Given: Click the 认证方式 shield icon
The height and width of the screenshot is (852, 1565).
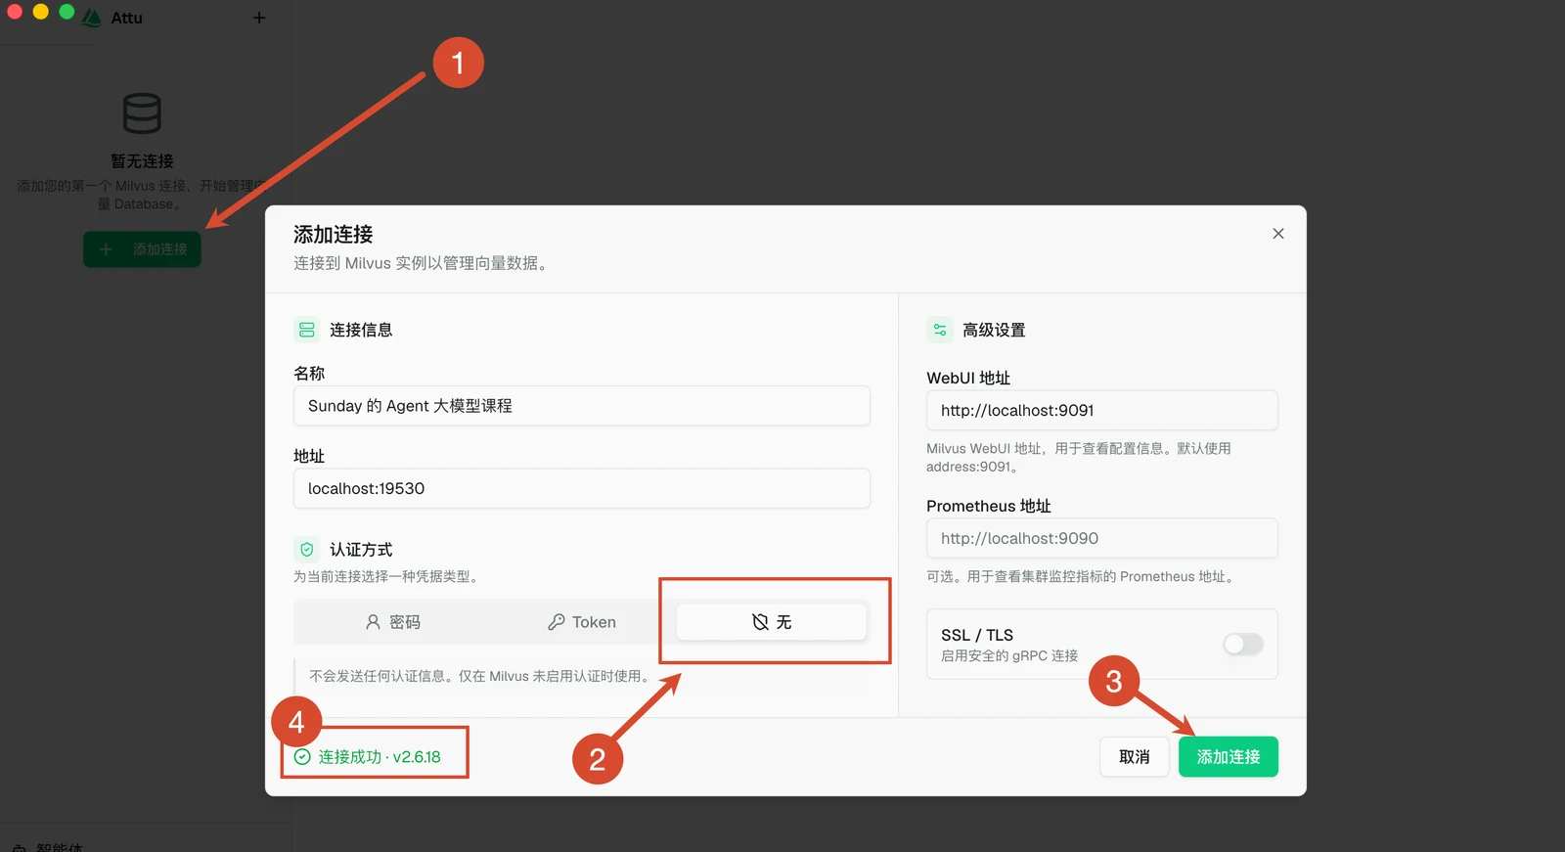Looking at the screenshot, I should pos(307,550).
